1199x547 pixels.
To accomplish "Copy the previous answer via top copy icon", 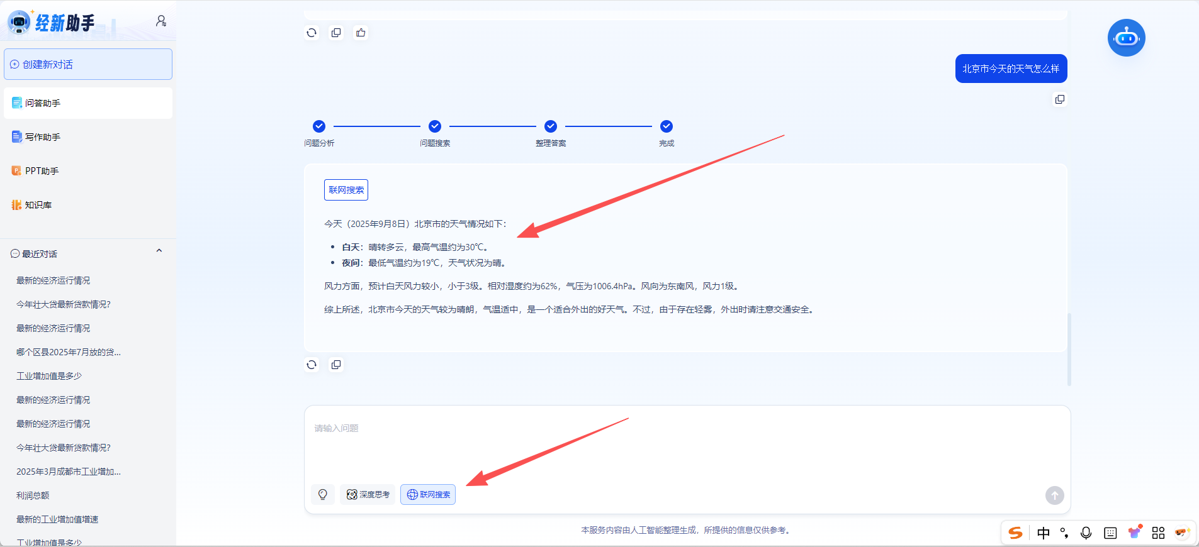I will point(336,33).
